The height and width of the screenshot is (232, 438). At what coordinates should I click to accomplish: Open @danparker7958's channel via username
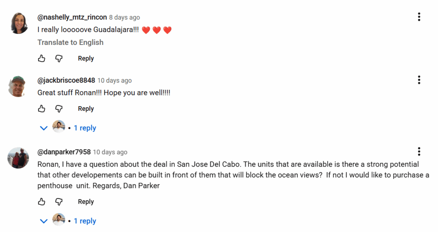(x=64, y=152)
